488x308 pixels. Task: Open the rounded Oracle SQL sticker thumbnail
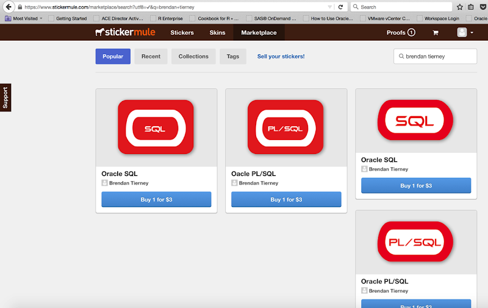(415, 120)
